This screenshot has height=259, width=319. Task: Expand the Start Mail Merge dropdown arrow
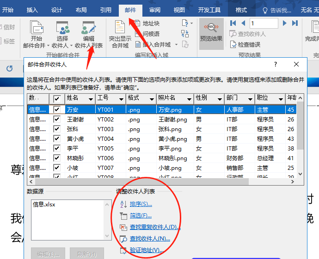[x=48, y=46]
